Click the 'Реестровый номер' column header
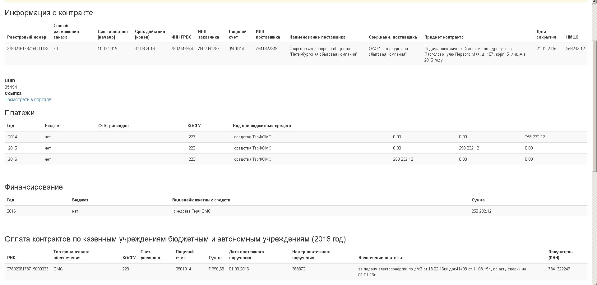 (27, 37)
